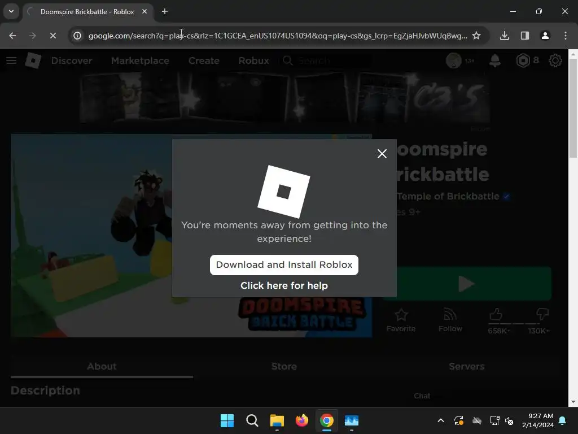
Task: Follow the Doomspire Brickbattle experience
Action: point(450,320)
